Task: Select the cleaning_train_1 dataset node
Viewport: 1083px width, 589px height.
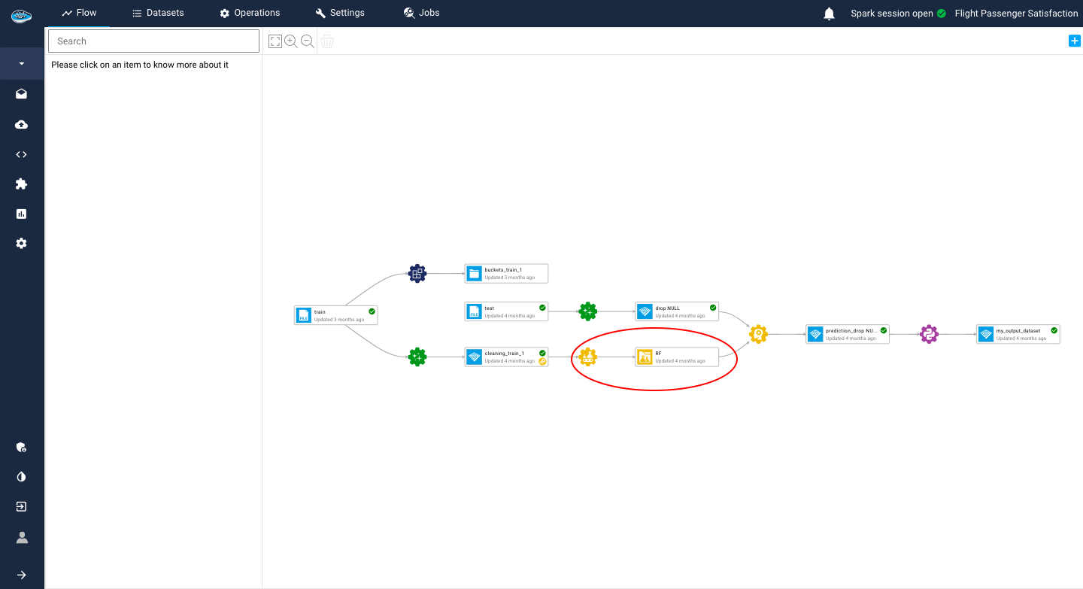Action: 506,357
